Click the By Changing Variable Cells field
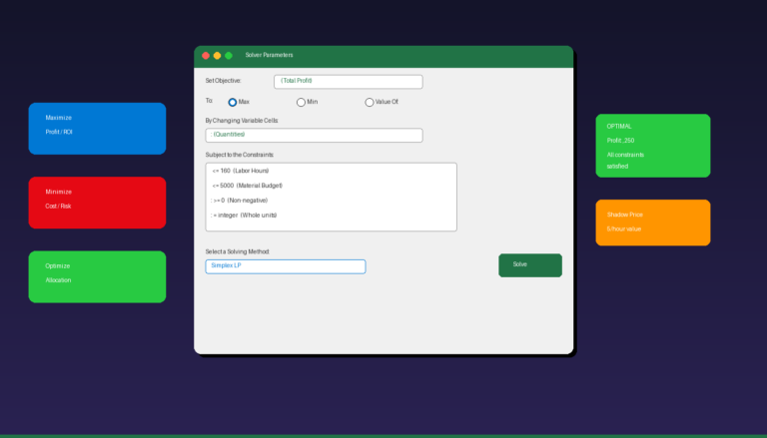Screen dimensions: 767x438 314,135
